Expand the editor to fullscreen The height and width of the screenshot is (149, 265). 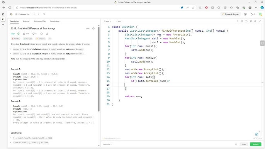click(260, 21)
